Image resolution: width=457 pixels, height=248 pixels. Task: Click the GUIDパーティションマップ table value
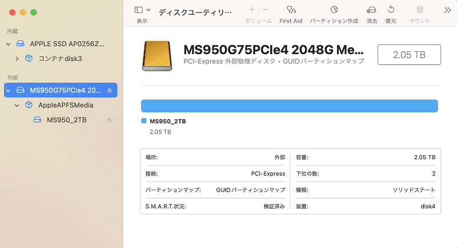[x=251, y=190]
